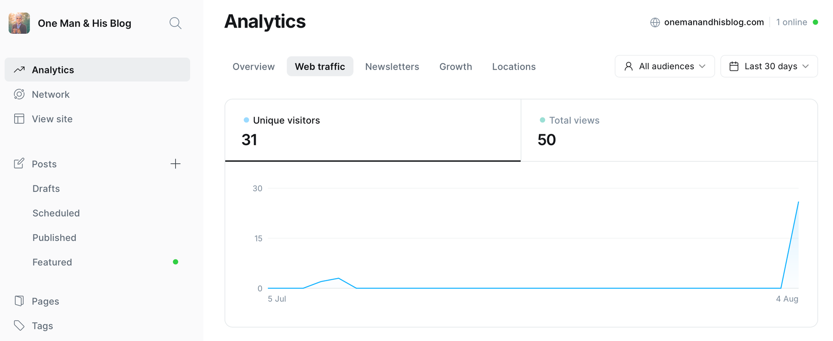Click the globe icon beside site domain
Image resolution: width=833 pixels, height=341 pixels.
click(655, 23)
